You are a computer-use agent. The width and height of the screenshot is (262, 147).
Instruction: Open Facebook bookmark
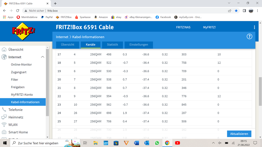pos(163,17)
